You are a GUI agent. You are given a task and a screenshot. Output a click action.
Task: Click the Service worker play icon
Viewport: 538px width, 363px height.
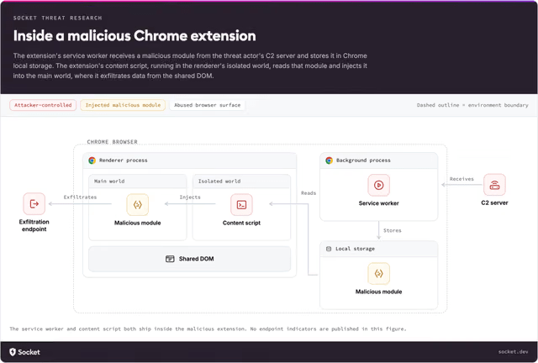tap(379, 185)
